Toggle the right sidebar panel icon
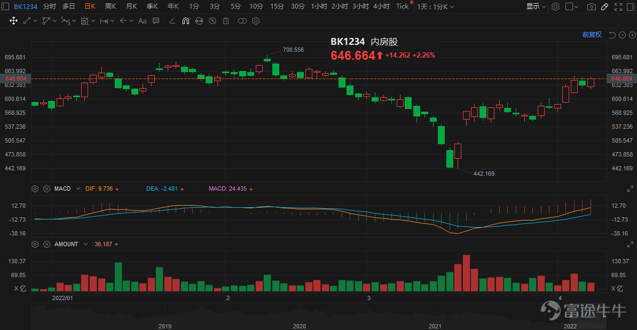Screen dimensions: 637x330 click(x=631, y=6)
